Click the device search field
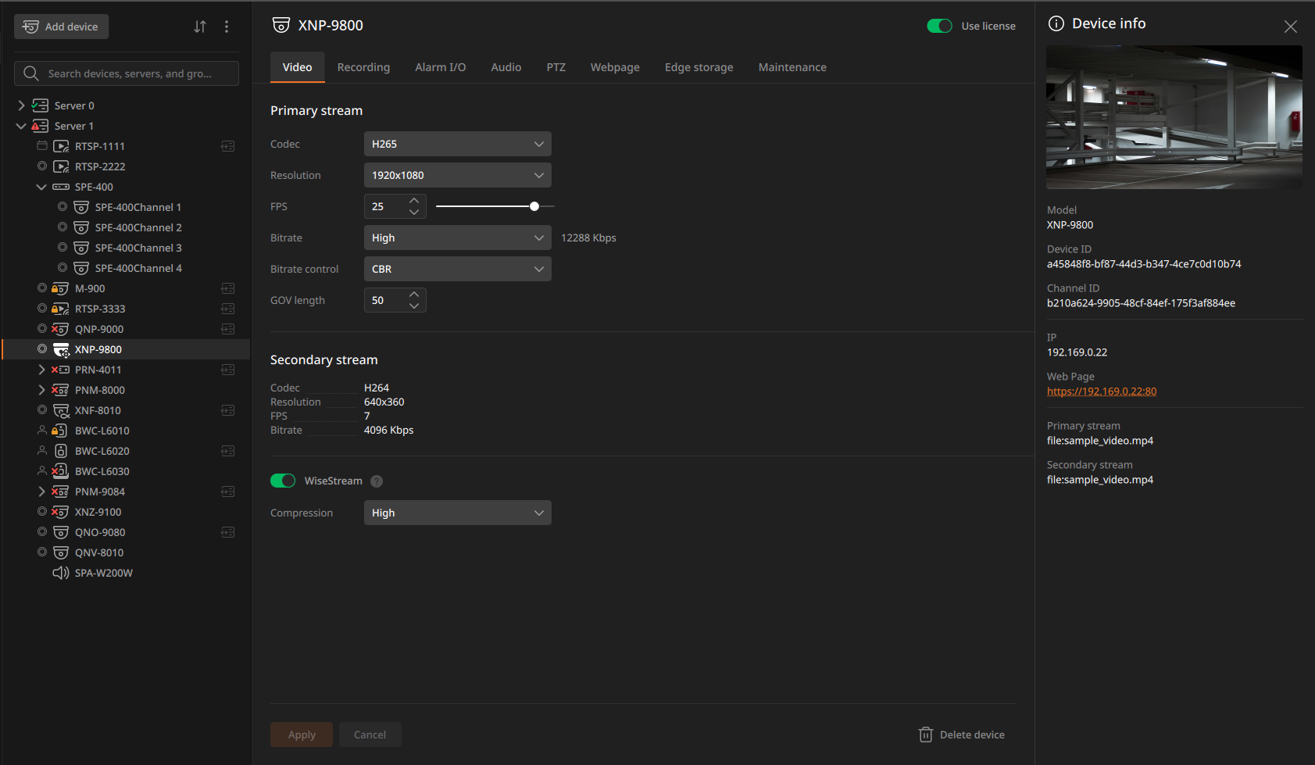 tap(127, 73)
